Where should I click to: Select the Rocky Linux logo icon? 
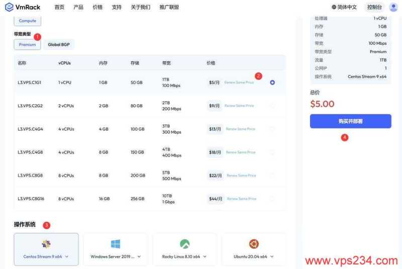pos(184,244)
